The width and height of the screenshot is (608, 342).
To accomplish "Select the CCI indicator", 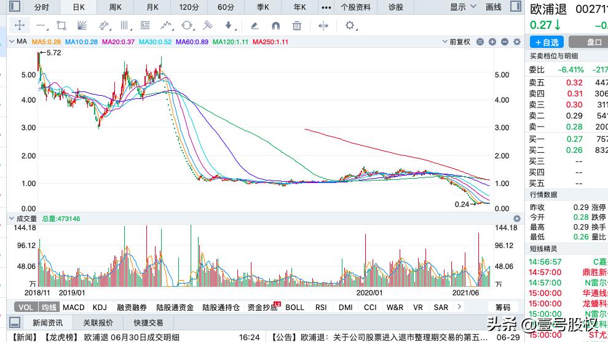I will pos(370,307).
